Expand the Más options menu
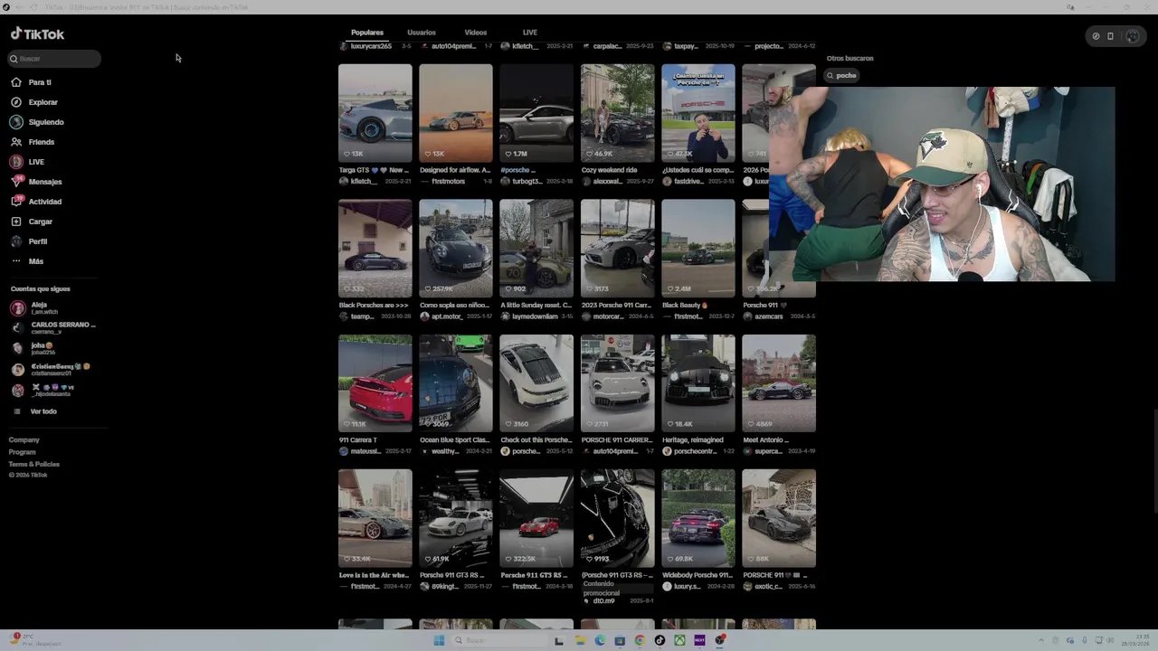The width and height of the screenshot is (1158, 651). pos(27,261)
